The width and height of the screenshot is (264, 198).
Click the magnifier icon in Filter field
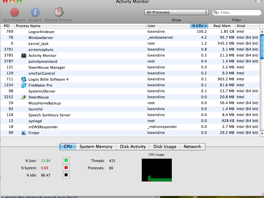216,13
